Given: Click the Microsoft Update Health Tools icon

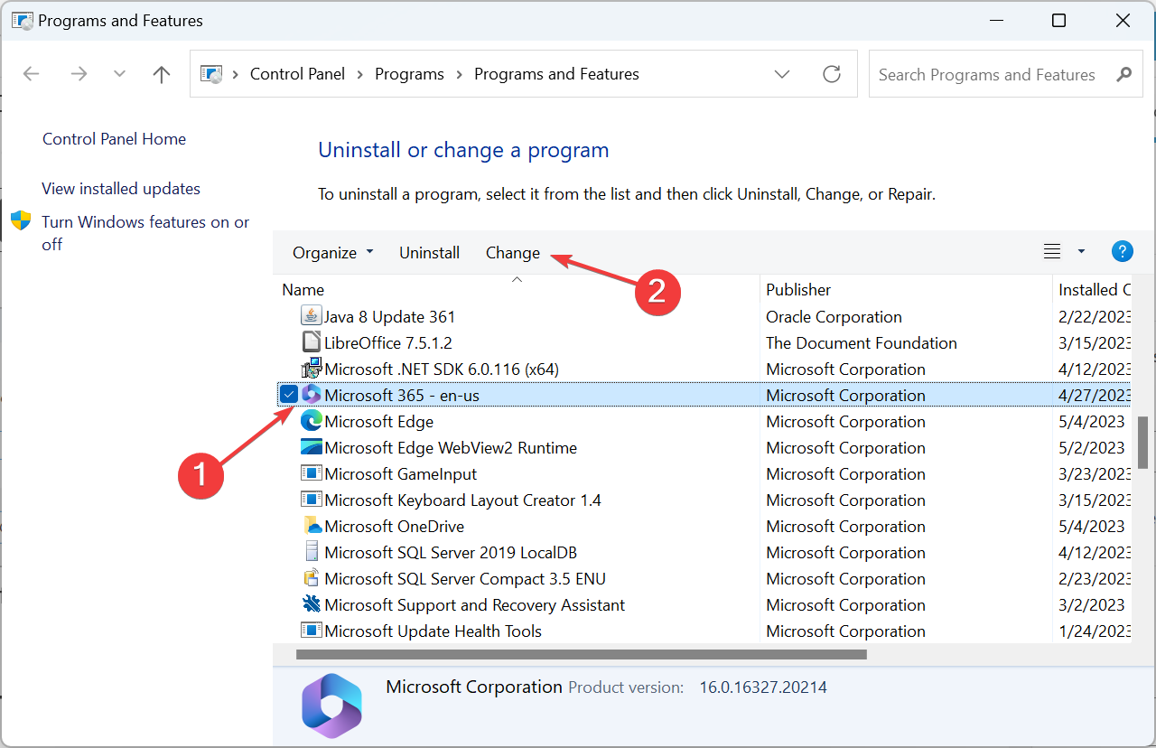Looking at the screenshot, I should [312, 631].
